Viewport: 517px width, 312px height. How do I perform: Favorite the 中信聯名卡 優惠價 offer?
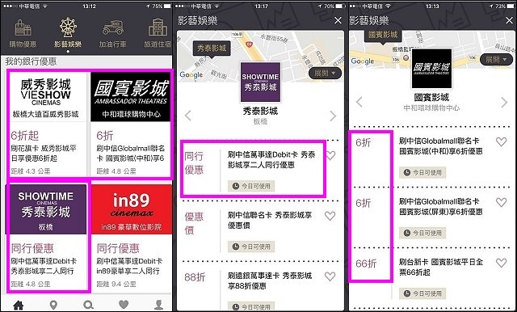[x=330, y=216]
